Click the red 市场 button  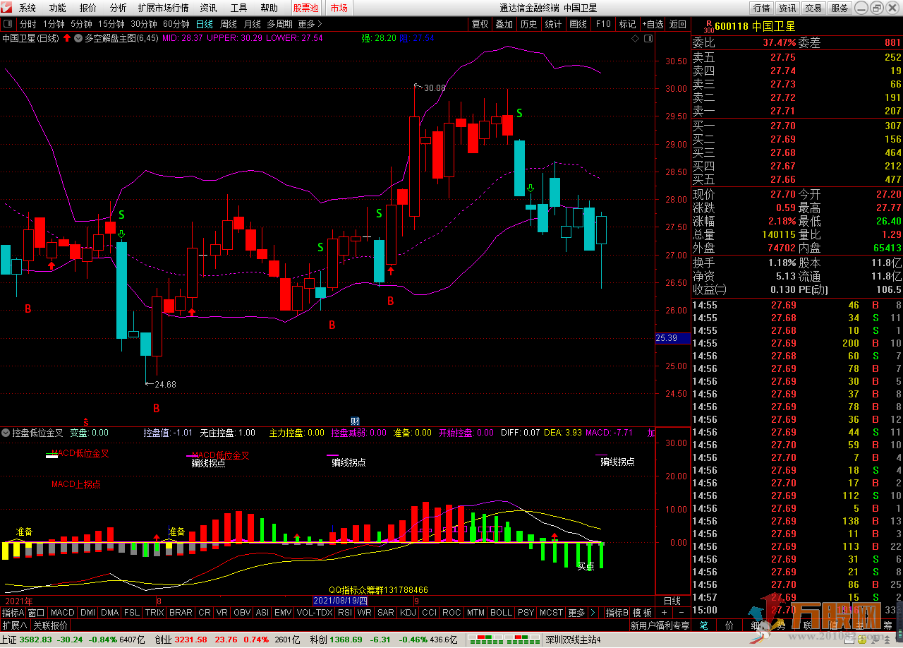(x=339, y=8)
